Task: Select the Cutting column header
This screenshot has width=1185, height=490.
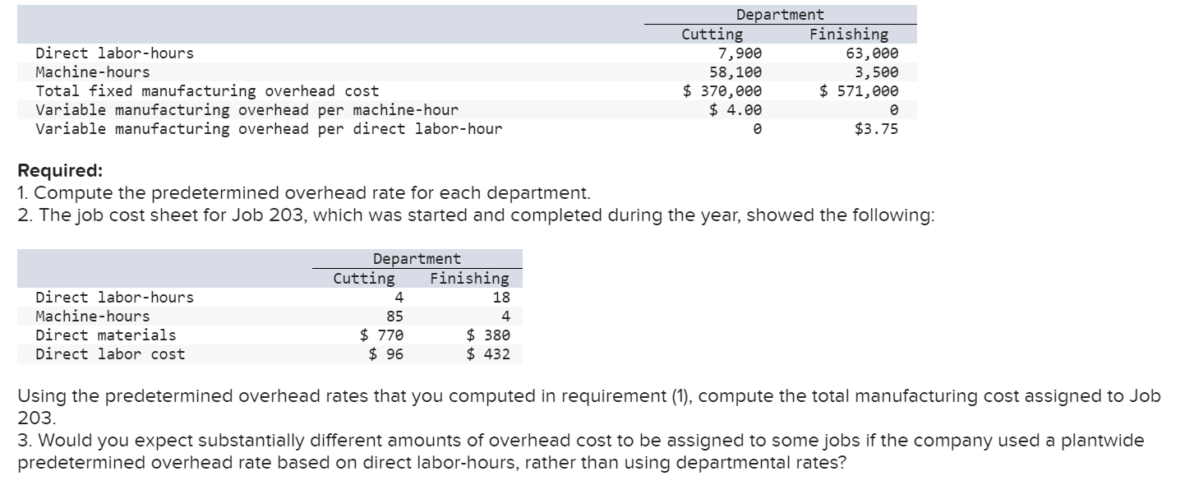Action: pyautogui.click(x=712, y=34)
